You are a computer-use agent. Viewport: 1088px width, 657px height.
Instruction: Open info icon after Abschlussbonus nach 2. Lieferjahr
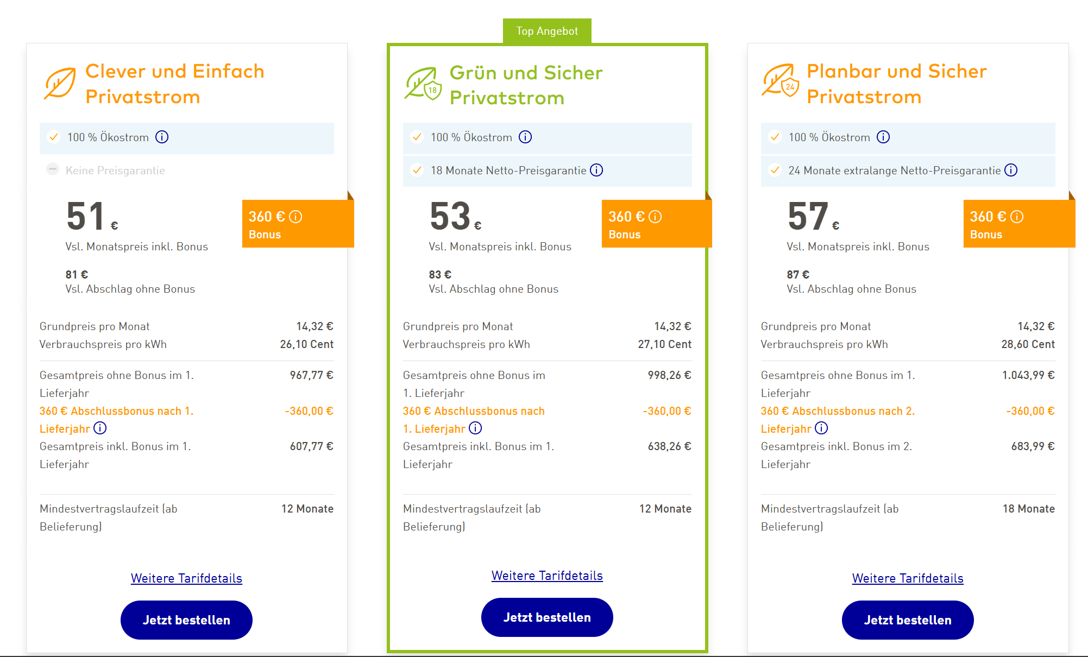click(821, 428)
